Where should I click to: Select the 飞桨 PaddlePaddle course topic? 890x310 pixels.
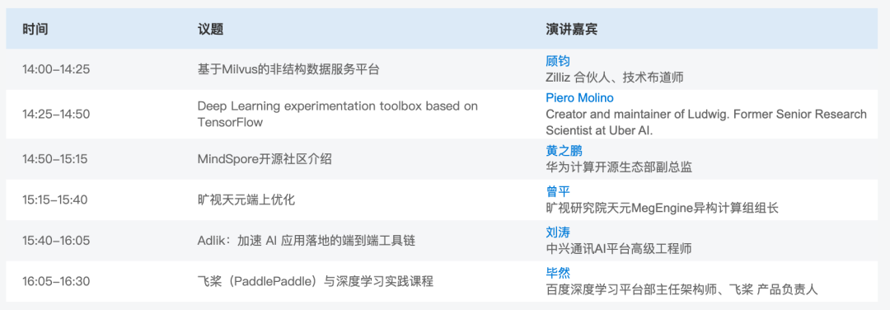(x=316, y=282)
